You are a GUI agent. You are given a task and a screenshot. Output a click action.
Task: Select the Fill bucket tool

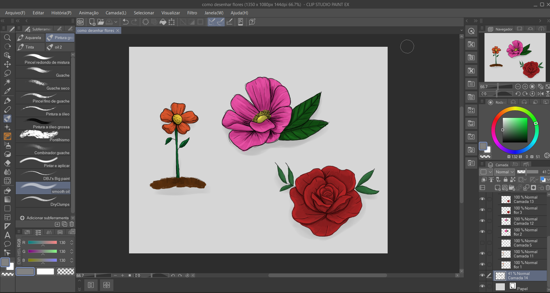pyautogui.click(x=7, y=191)
